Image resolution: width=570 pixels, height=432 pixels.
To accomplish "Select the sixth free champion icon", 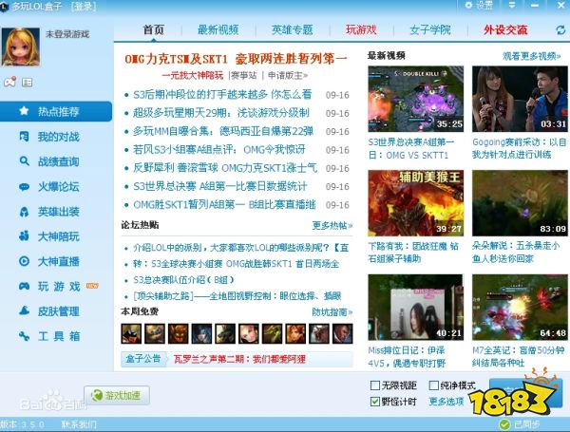I will (x=249, y=333).
